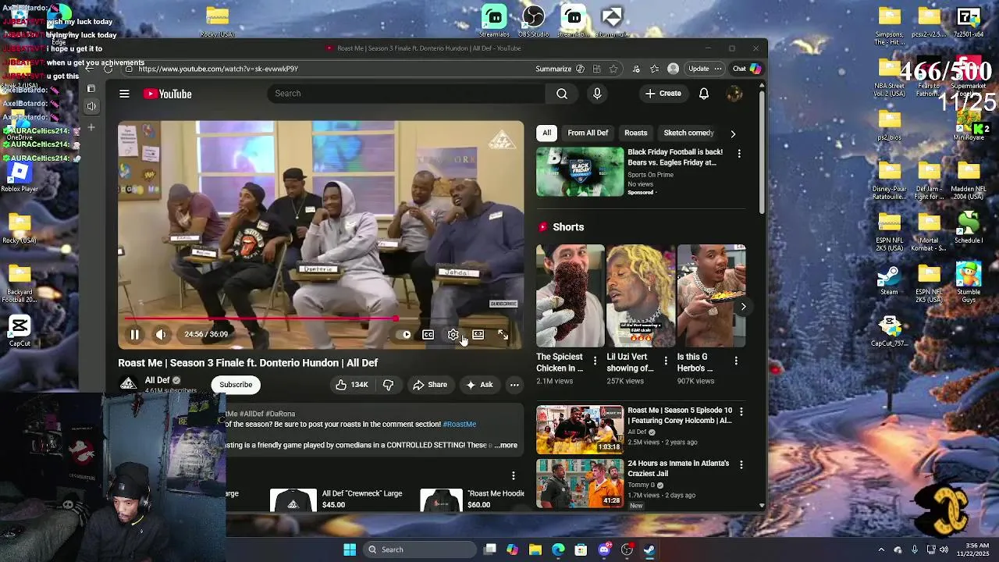This screenshot has width=999, height=562.
Task: Toggle closed captions CC button
Action: [428, 335]
